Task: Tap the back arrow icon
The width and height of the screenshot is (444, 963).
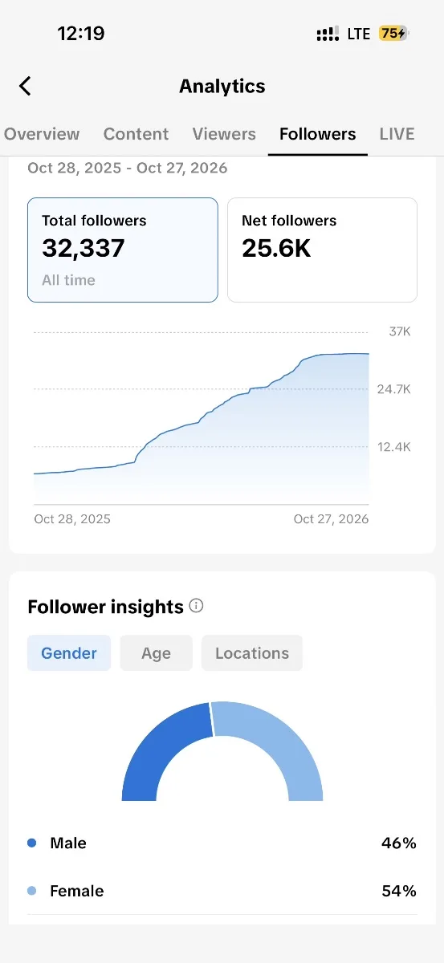Action: pyautogui.click(x=25, y=86)
